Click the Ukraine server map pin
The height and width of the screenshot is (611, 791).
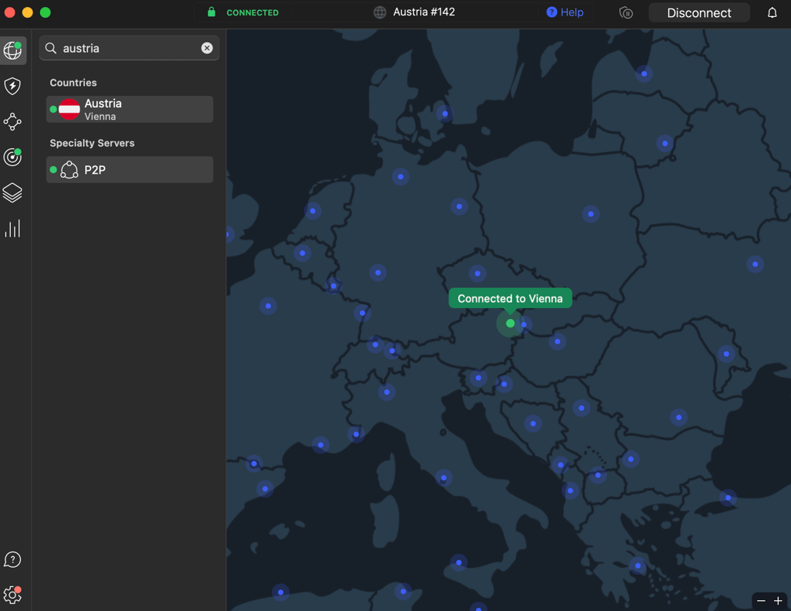[x=755, y=264]
